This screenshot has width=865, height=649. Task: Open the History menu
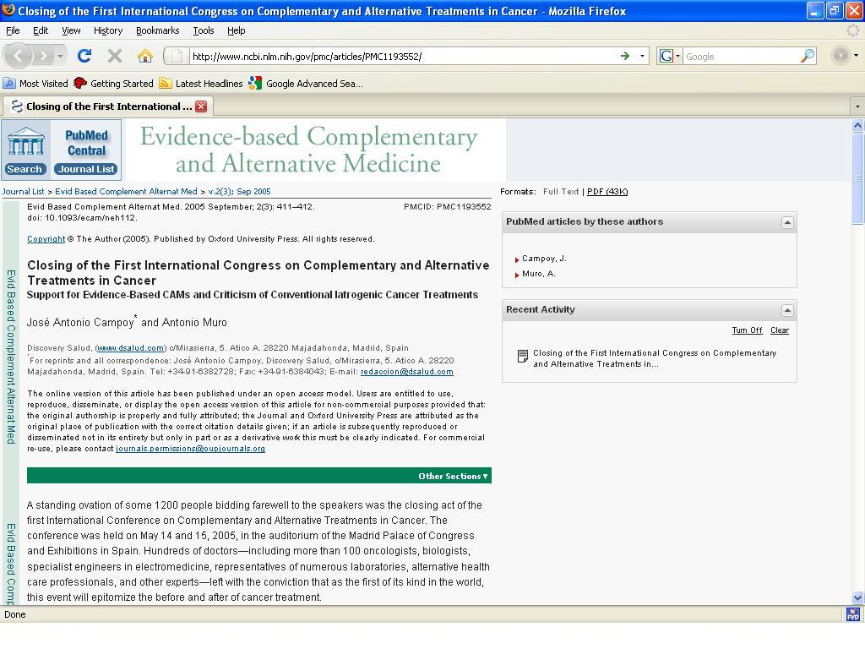(x=107, y=30)
